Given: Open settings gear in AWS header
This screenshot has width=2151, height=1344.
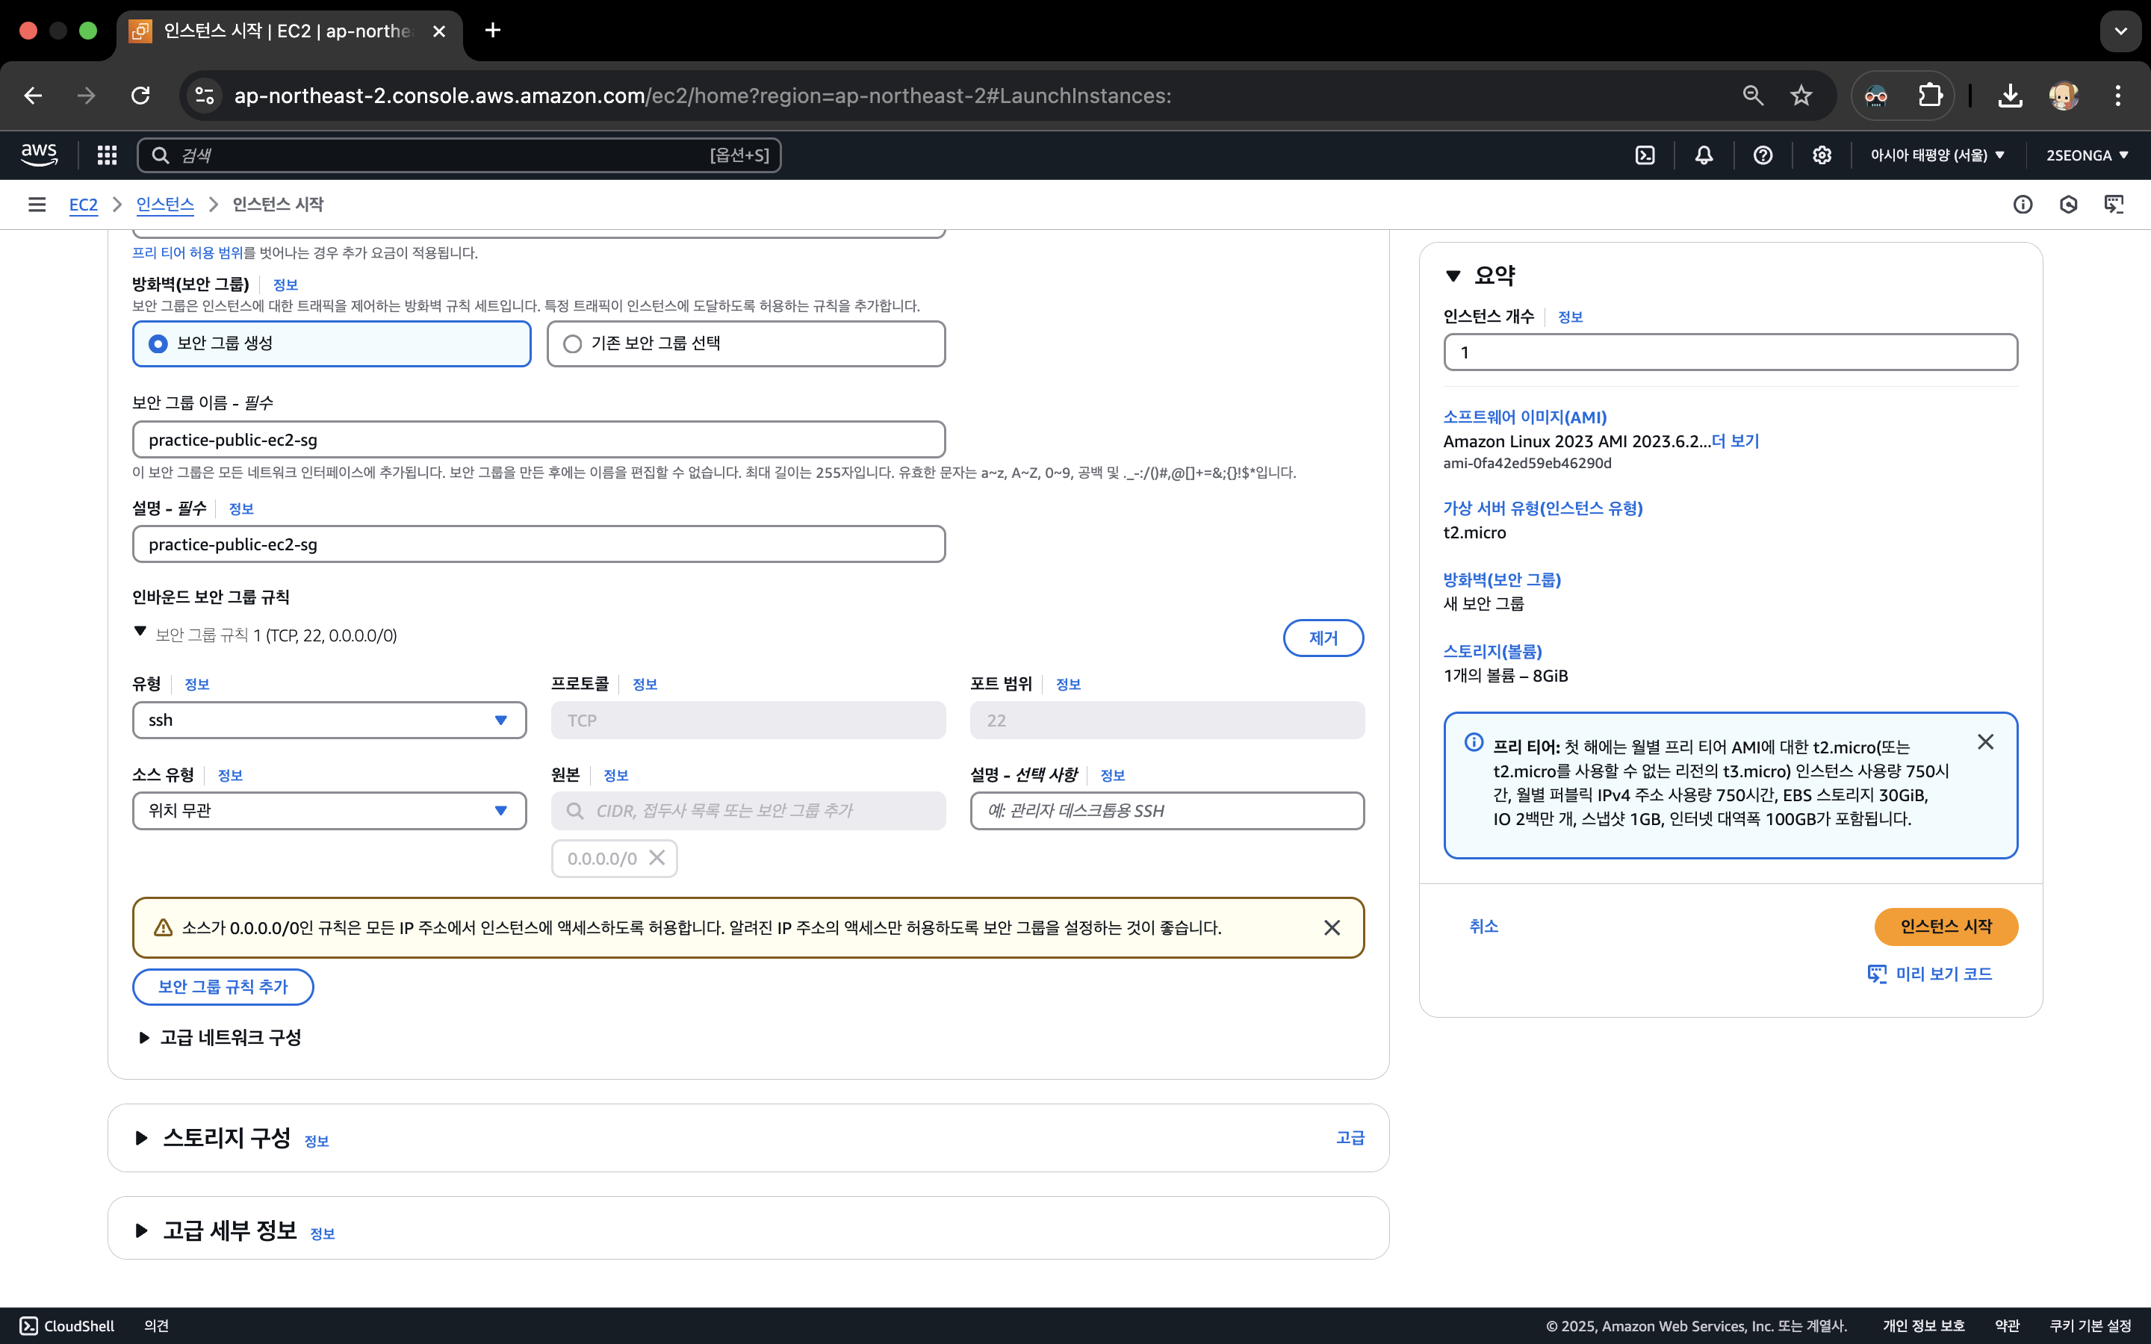Looking at the screenshot, I should pyautogui.click(x=1822, y=155).
